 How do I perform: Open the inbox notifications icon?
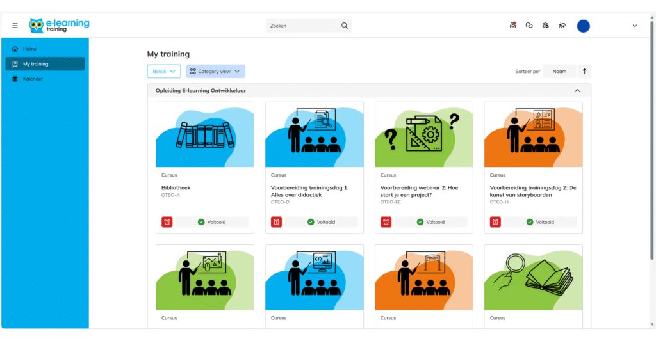[x=512, y=26]
